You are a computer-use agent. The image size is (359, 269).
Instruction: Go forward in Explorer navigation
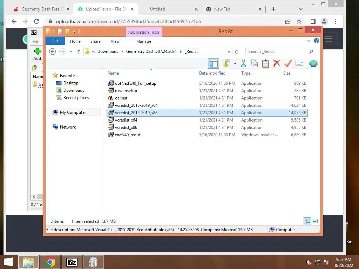tap(62, 51)
